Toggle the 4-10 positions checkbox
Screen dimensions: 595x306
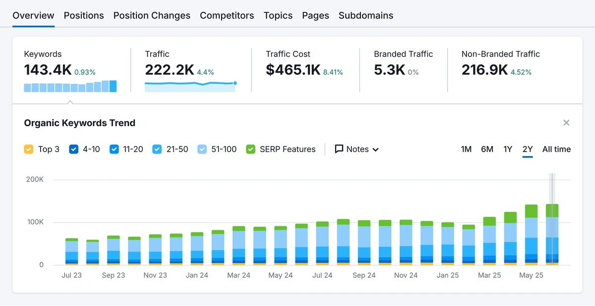[74, 149]
